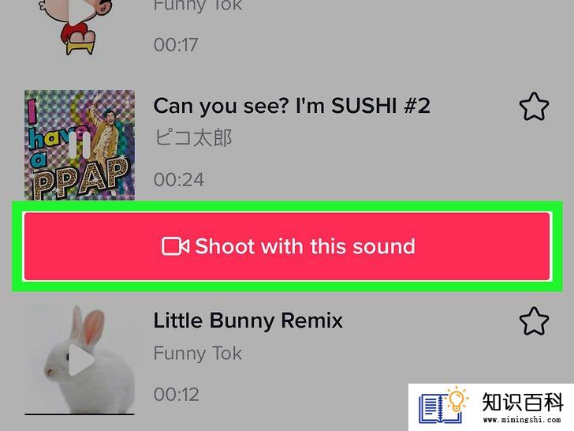
Task: Click the open-book logo icon in the watermark
Action: (441, 408)
